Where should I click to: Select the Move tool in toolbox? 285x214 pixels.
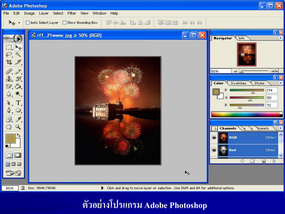(x=18, y=47)
